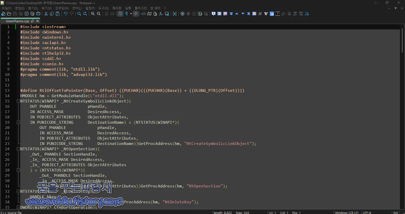Toggle Show all characters pilcrow icon
The image size is (405, 214).
(126, 14)
